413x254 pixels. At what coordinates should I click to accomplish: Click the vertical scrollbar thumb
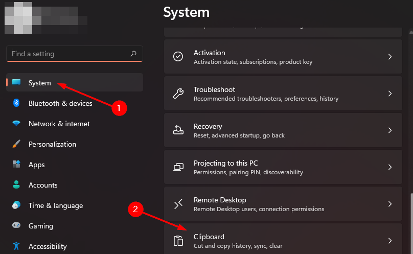click(x=410, y=225)
